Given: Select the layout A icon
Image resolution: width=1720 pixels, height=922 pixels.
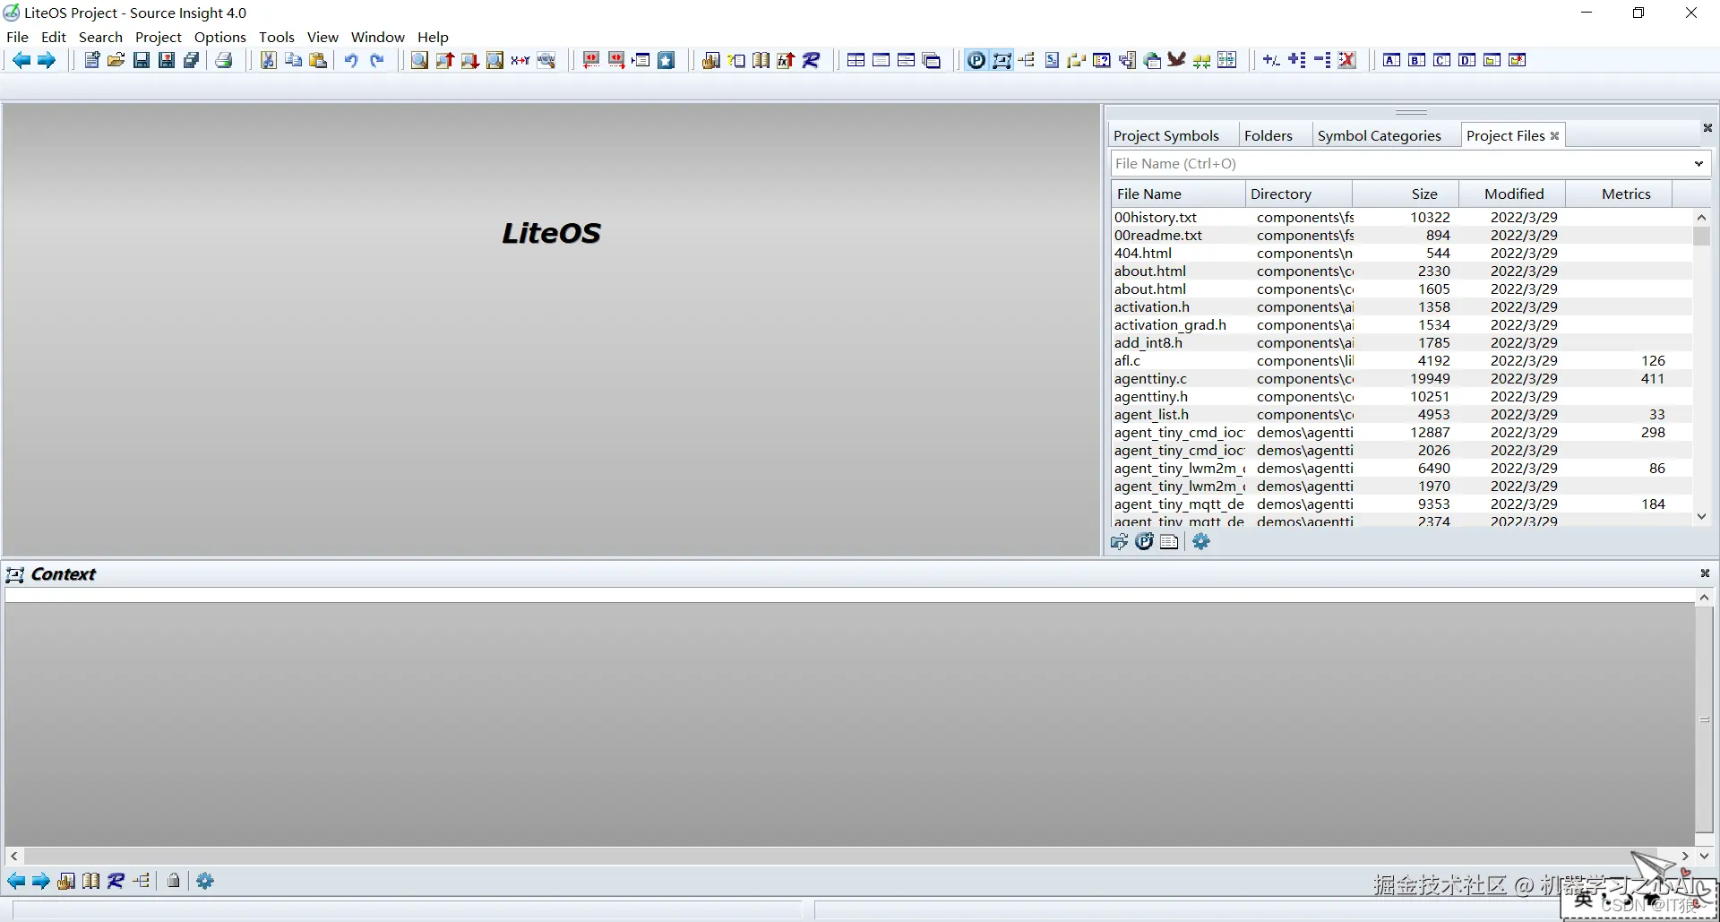Looking at the screenshot, I should pyautogui.click(x=1391, y=60).
